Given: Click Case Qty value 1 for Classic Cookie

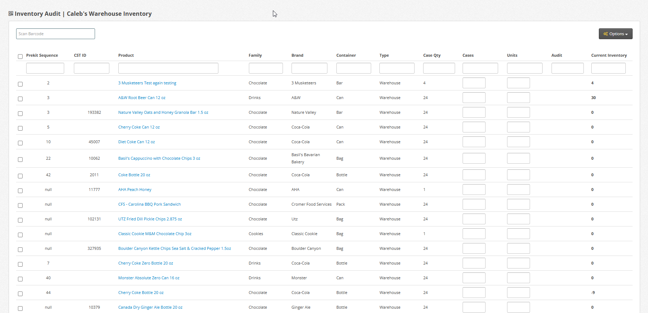Looking at the screenshot, I should 424,234.
